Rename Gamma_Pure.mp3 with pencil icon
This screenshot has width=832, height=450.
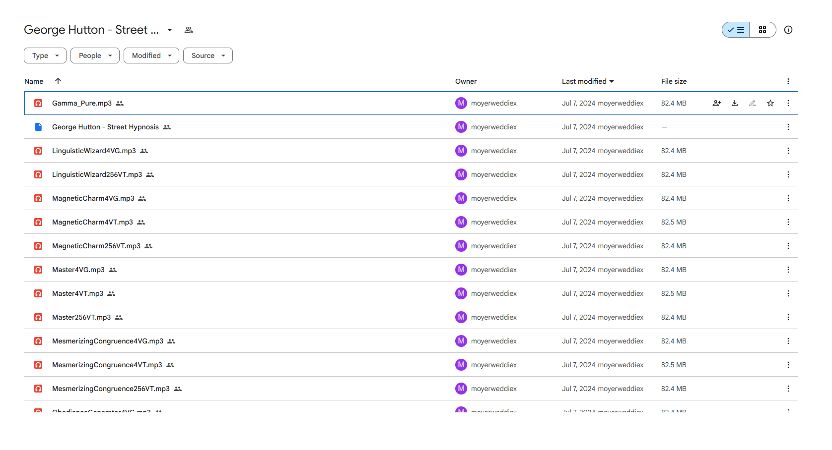(753, 103)
